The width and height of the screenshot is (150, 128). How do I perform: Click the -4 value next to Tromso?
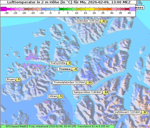click(x=75, y=69)
